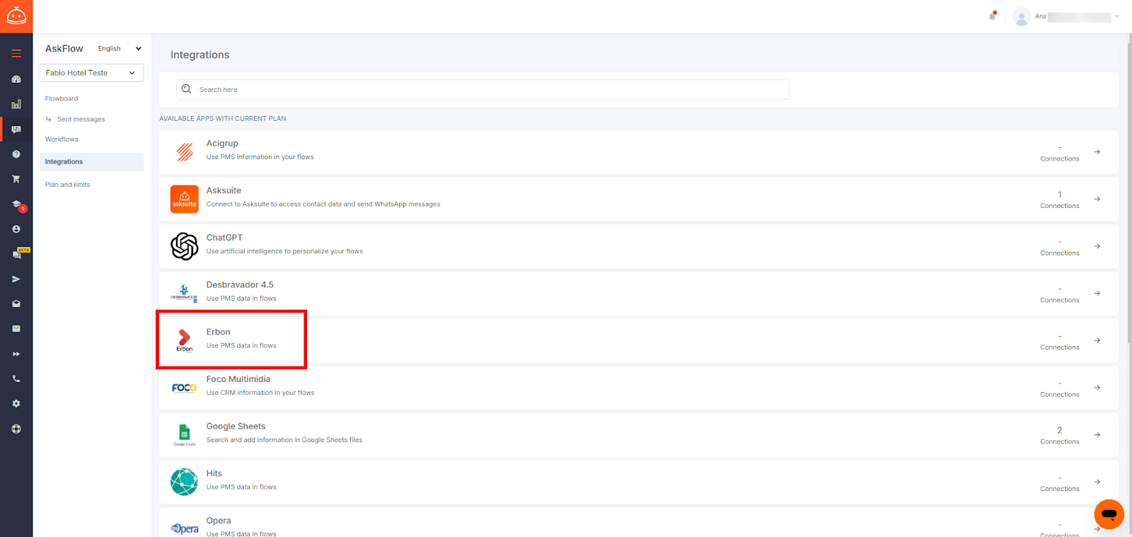Screen dimensions: 1132x537
Task: Open ChatGPT integration via arrow
Action: [1097, 246]
